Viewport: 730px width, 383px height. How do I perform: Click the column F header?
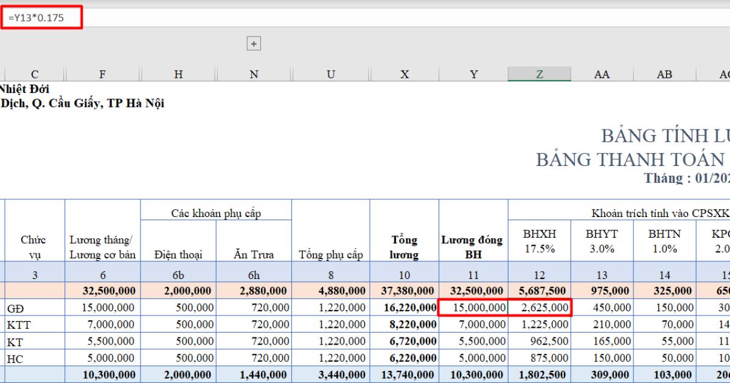(102, 74)
